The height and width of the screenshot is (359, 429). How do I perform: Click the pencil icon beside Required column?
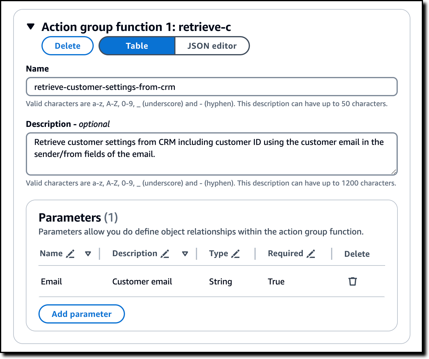311,254
